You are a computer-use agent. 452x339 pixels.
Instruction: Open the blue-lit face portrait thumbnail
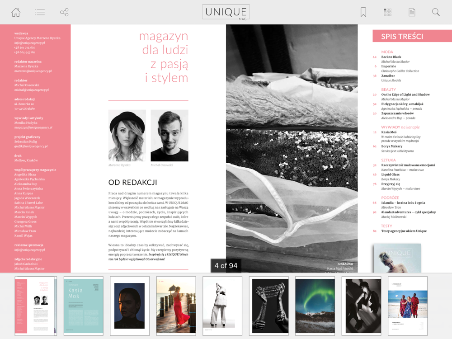130,306
